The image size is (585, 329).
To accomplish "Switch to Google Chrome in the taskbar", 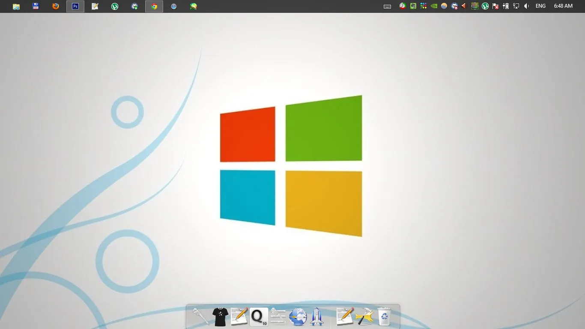I will coord(154,6).
